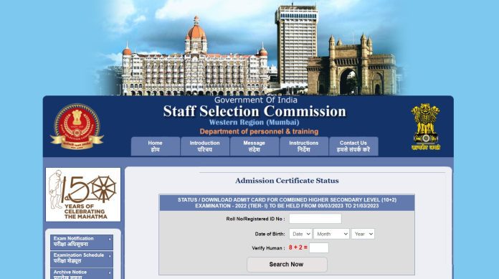Viewport: 499px width, 279px height.
Task: Click arrow beside Archive Notice
Action: click(110, 273)
